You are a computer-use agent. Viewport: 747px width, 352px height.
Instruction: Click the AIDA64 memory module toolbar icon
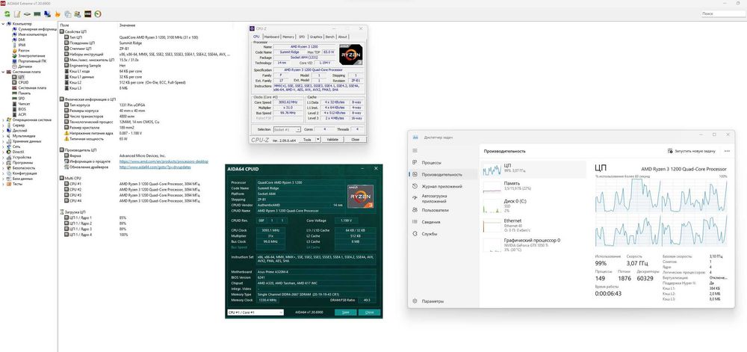click(37, 14)
